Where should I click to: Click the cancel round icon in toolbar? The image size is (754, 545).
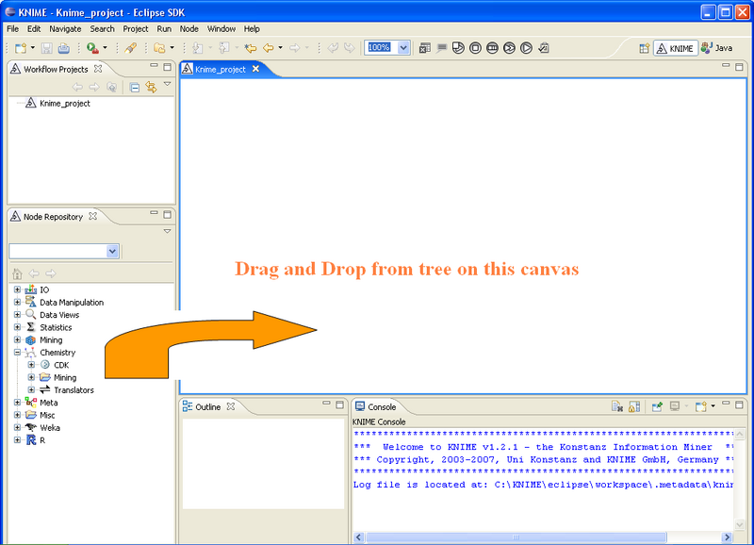point(475,48)
